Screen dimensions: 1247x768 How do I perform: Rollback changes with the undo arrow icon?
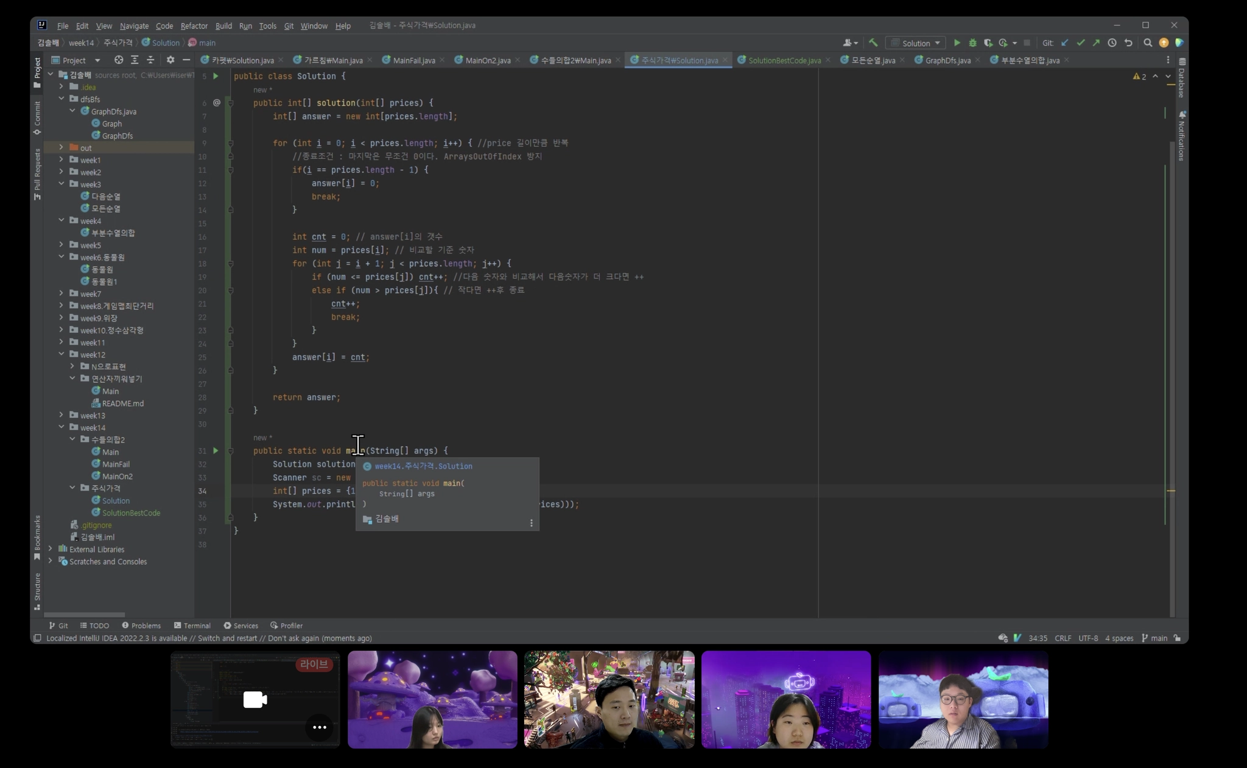coord(1128,43)
